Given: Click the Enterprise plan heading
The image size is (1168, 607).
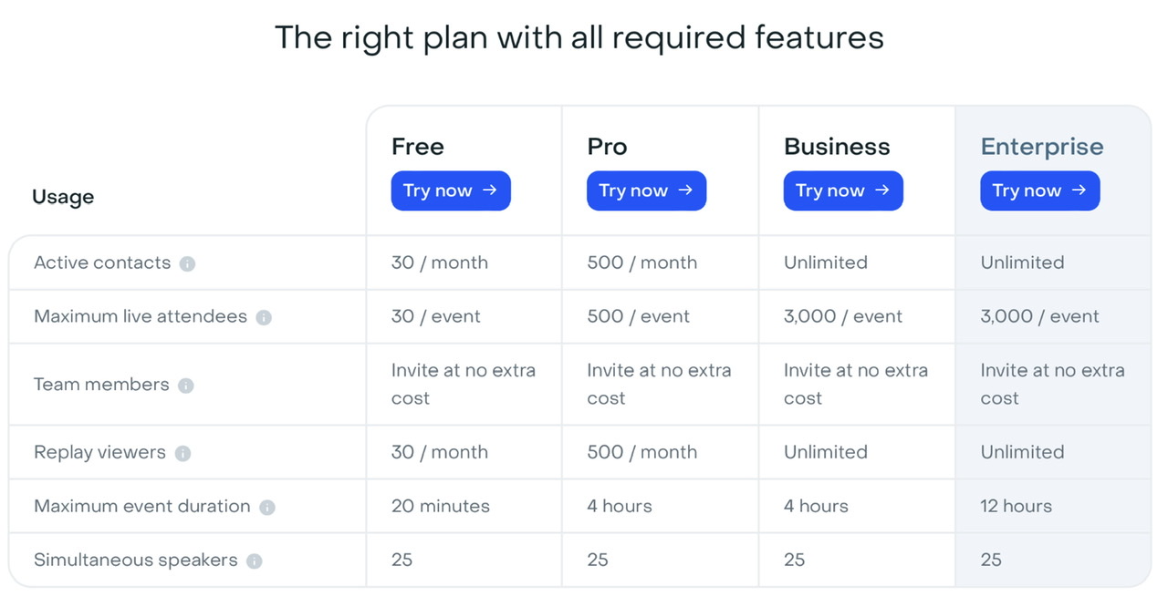Looking at the screenshot, I should click(x=1042, y=147).
